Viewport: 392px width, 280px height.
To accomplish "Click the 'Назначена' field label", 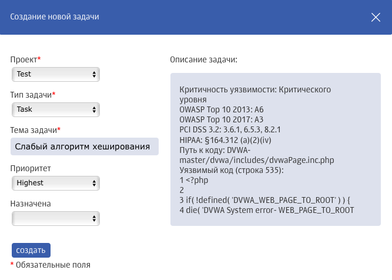I will pos(31,204).
